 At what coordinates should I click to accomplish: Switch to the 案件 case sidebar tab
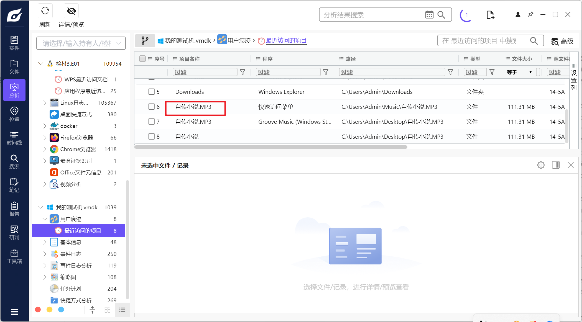pos(14,43)
